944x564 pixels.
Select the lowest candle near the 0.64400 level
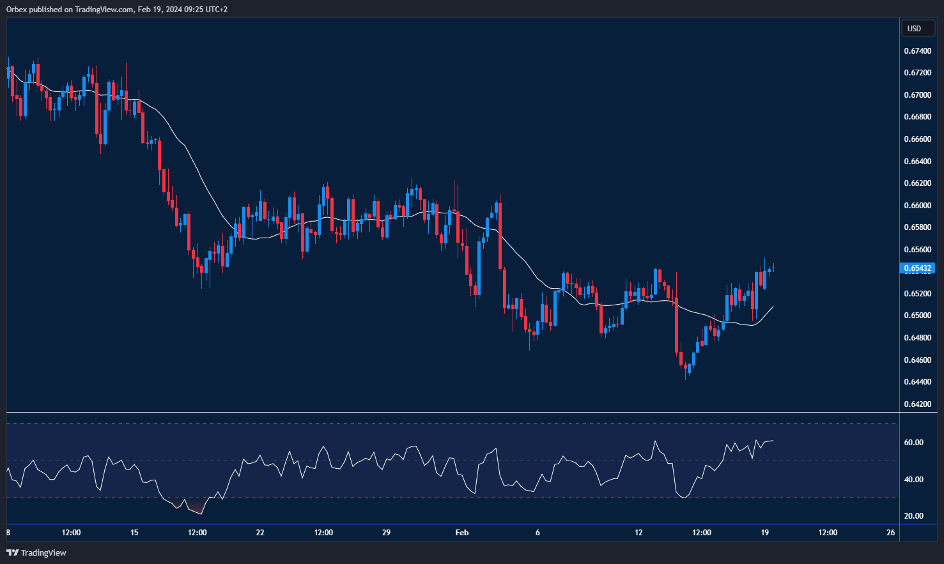tap(686, 370)
